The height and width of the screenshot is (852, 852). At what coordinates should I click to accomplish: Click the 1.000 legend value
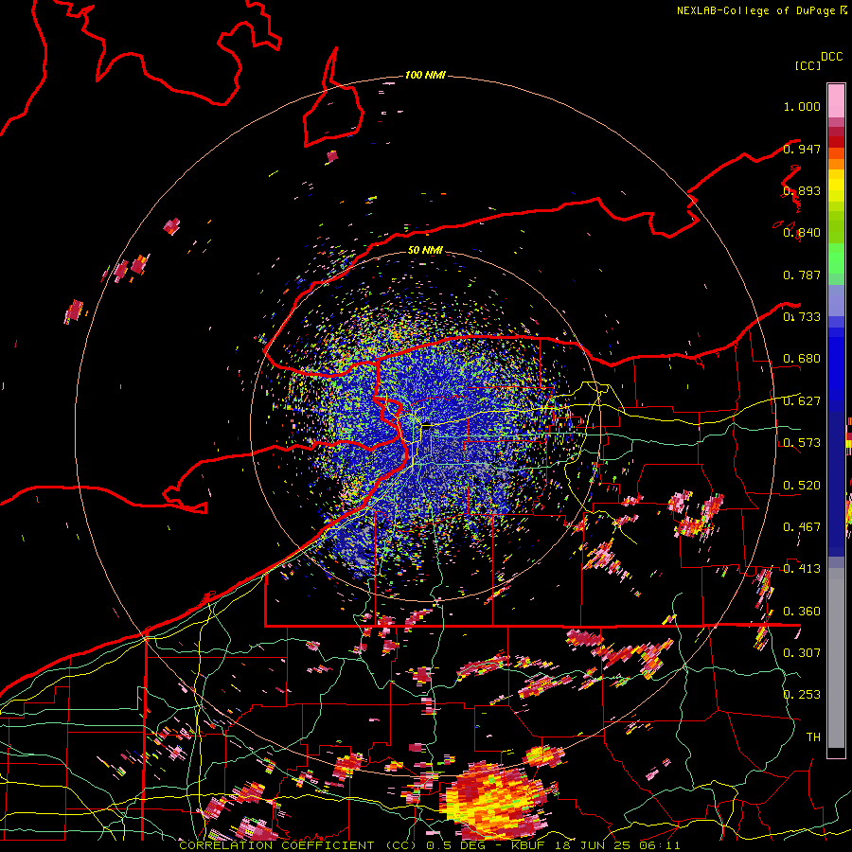pyautogui.click(x=802, y=106)
